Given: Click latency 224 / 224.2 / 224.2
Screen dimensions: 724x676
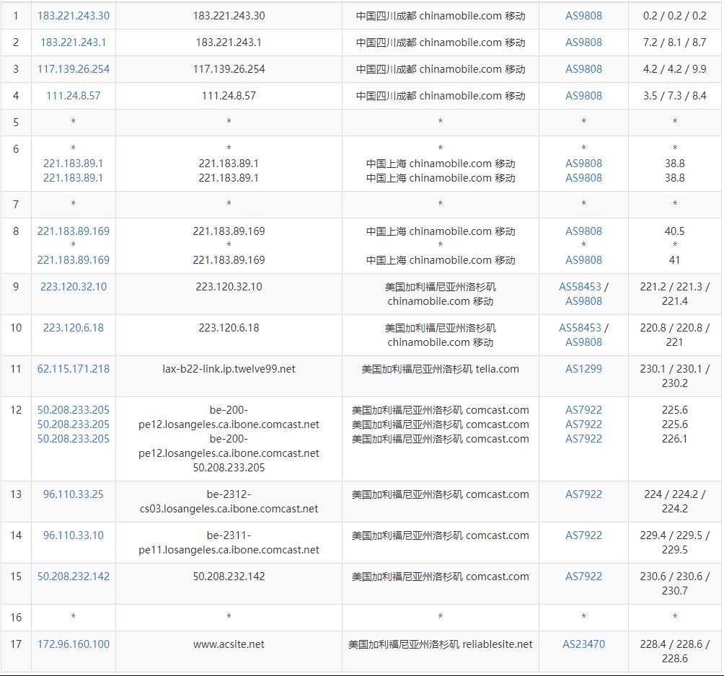Looking at the screenshot, I should pyautogui.click(x=674, y=502).
